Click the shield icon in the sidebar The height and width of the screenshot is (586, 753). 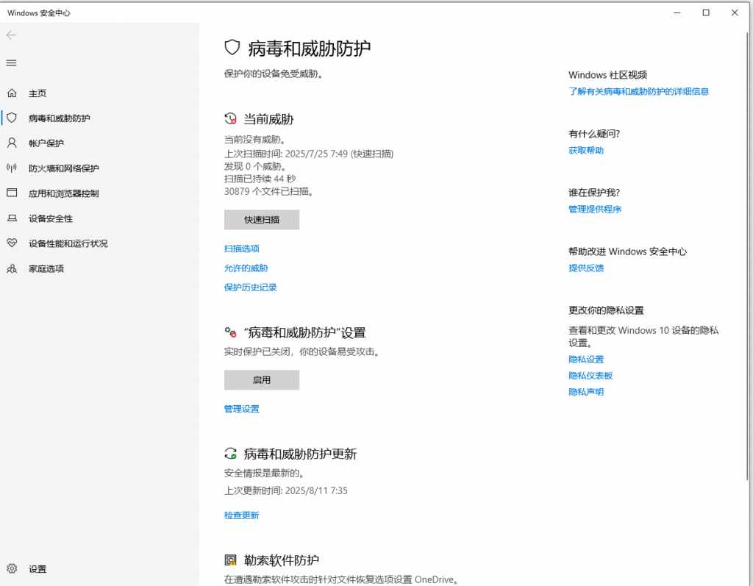(12, 118)
